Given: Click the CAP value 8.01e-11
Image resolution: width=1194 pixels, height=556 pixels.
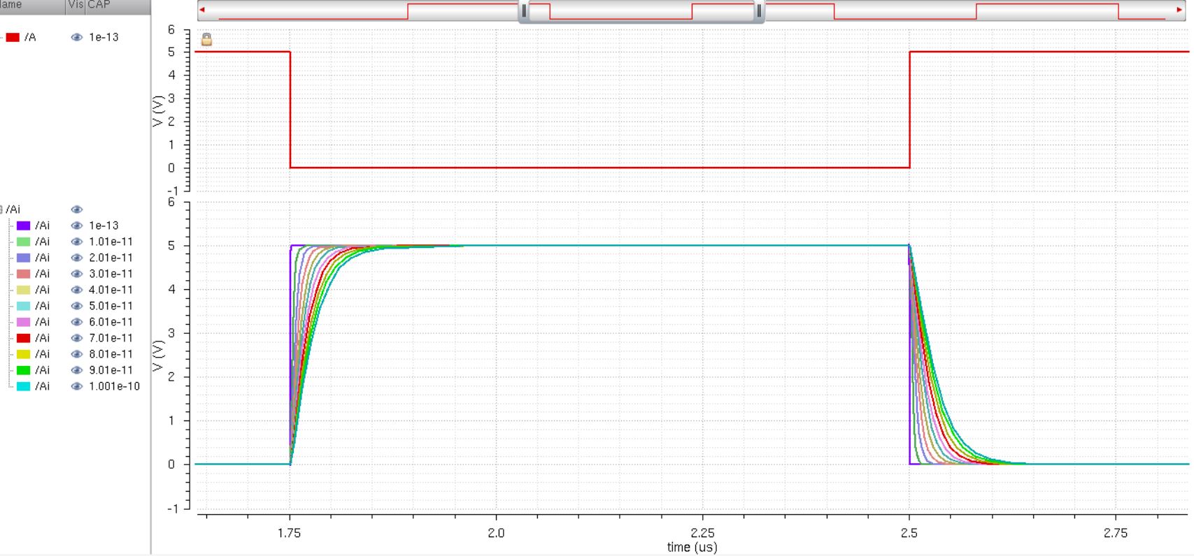Looking at the screenshot, I should [x=111, y=354].
